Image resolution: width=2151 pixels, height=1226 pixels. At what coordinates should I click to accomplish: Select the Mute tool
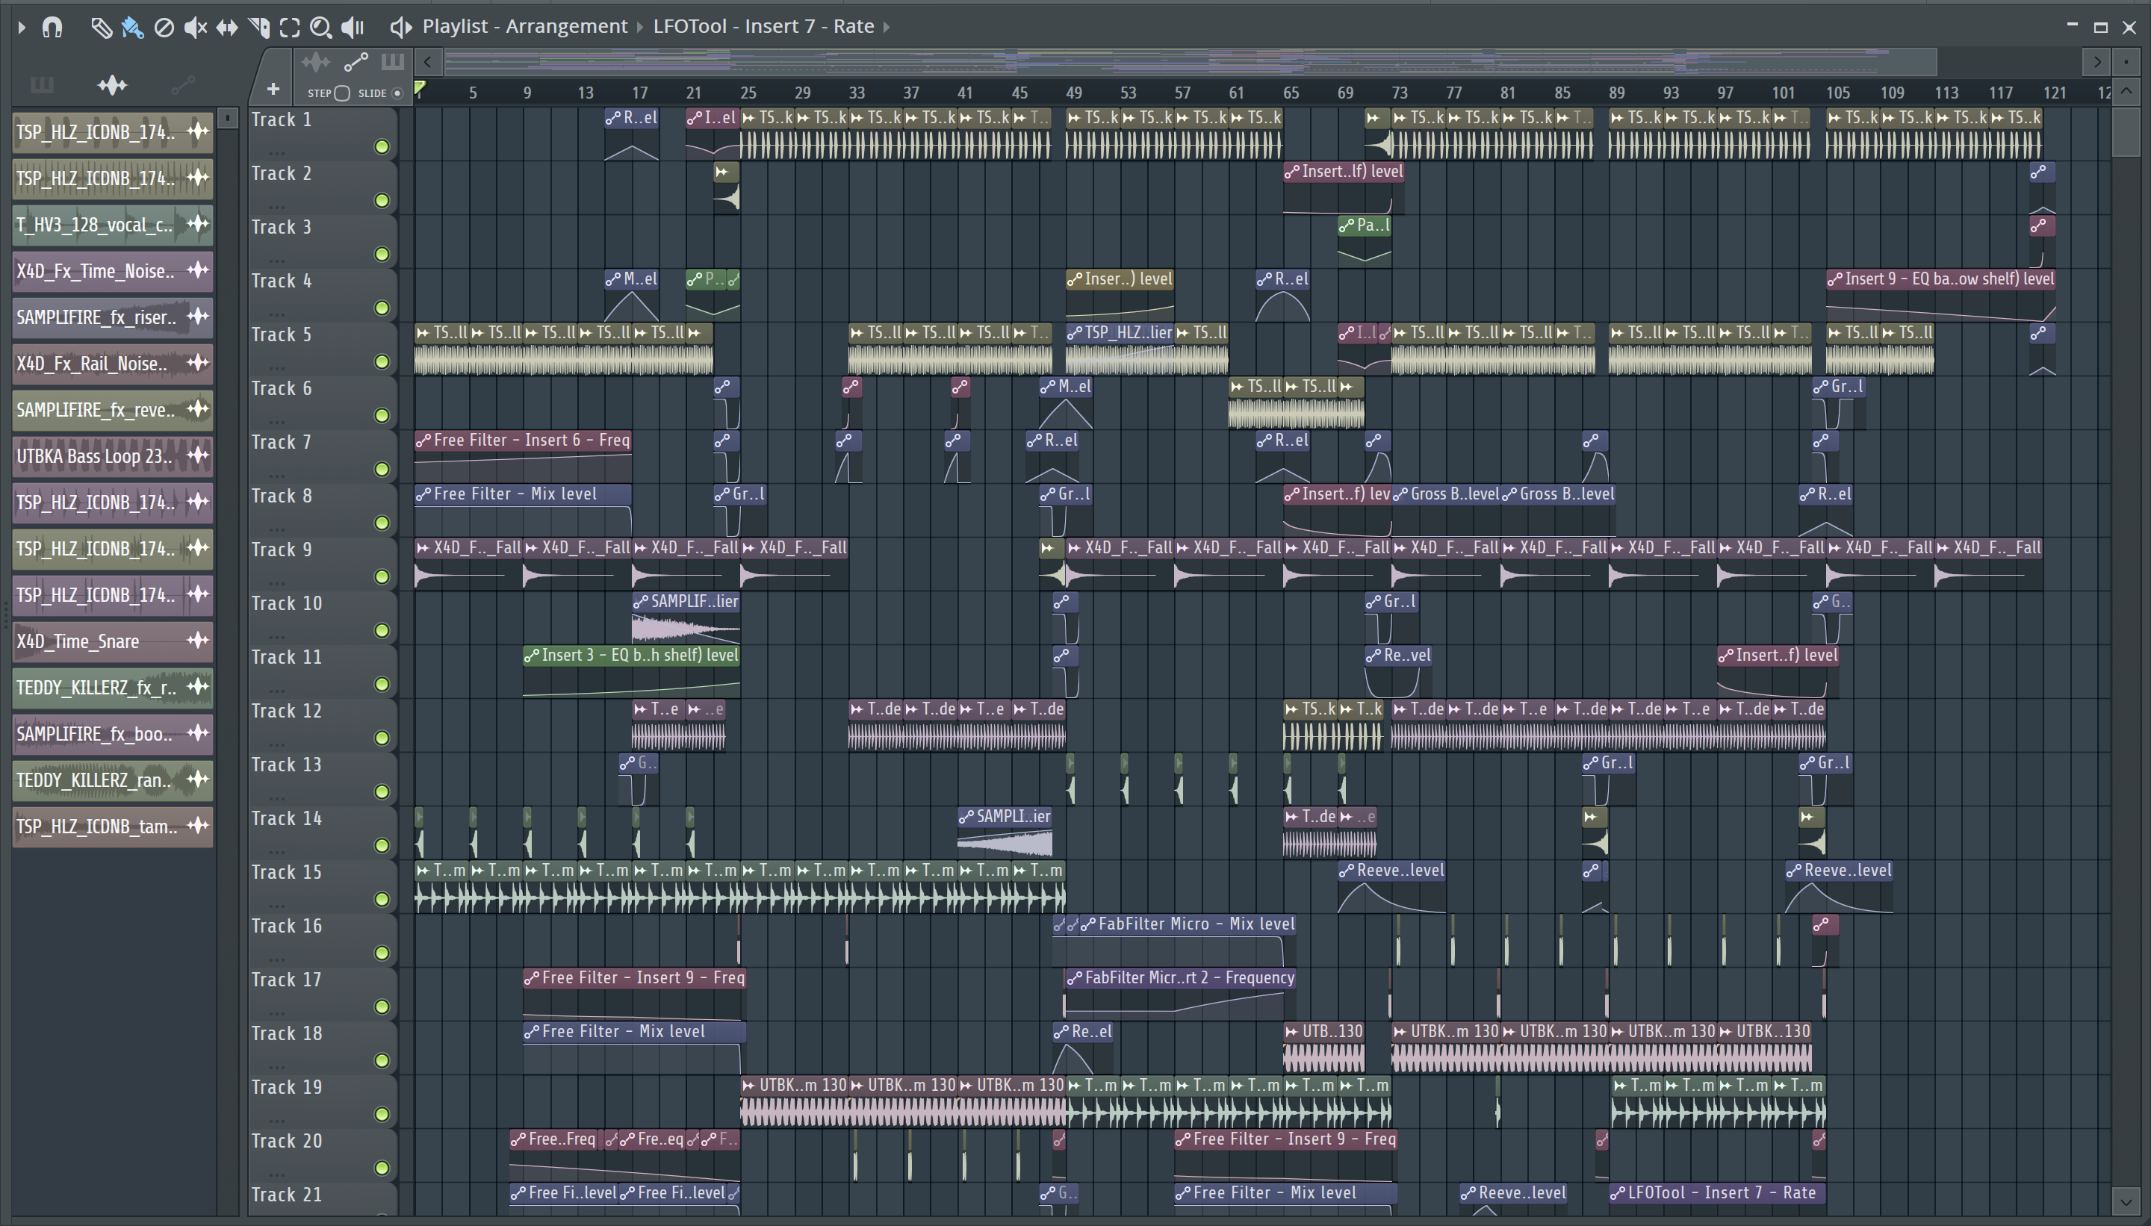[196, 28]
